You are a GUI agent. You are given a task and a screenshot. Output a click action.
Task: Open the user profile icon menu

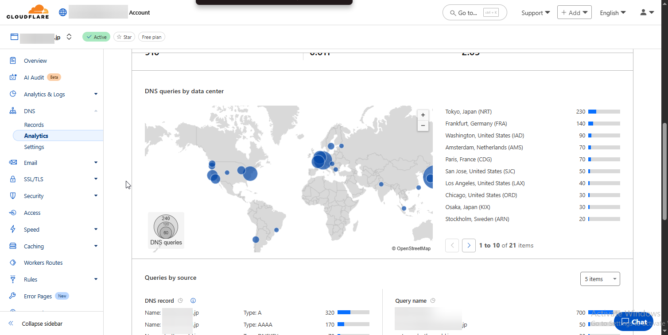(647, 13)
